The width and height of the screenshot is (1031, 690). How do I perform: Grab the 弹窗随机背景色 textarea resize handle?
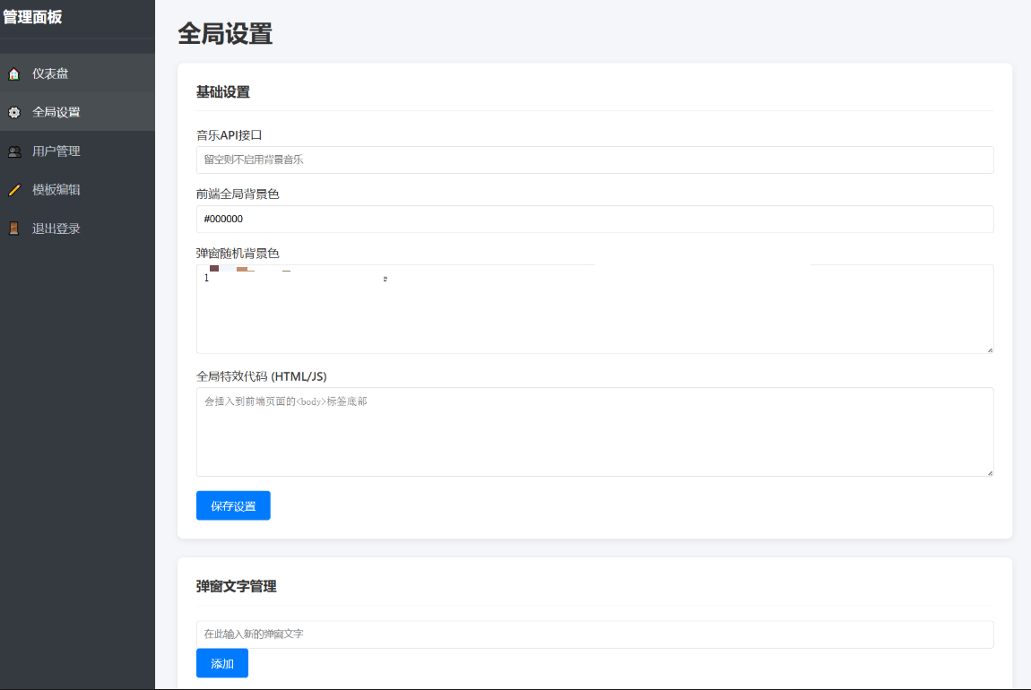pyautogui.click(x=989, y=349)
